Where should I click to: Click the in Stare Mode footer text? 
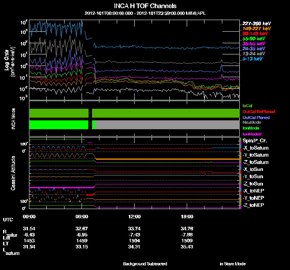(x=233, y=264)
